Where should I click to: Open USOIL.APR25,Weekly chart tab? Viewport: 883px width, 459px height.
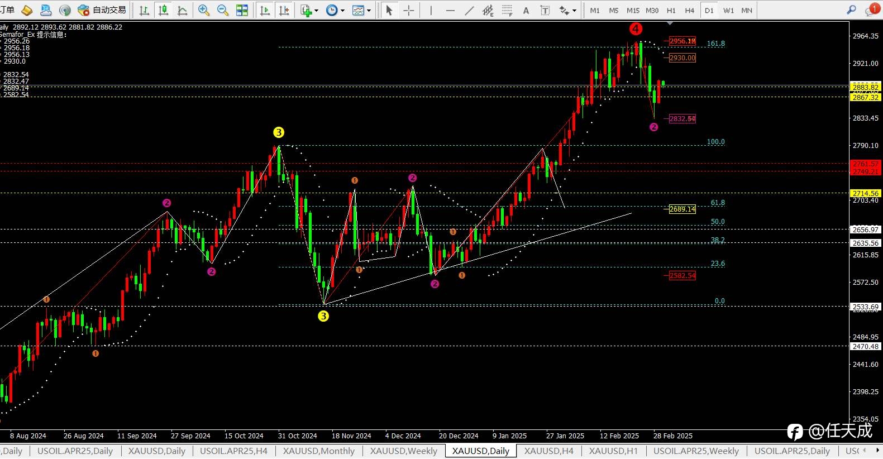click(696, 451)
